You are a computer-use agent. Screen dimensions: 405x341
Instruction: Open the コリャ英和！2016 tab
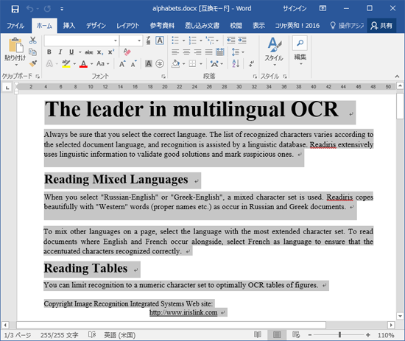pyautogui.click(x=297, y=26)
